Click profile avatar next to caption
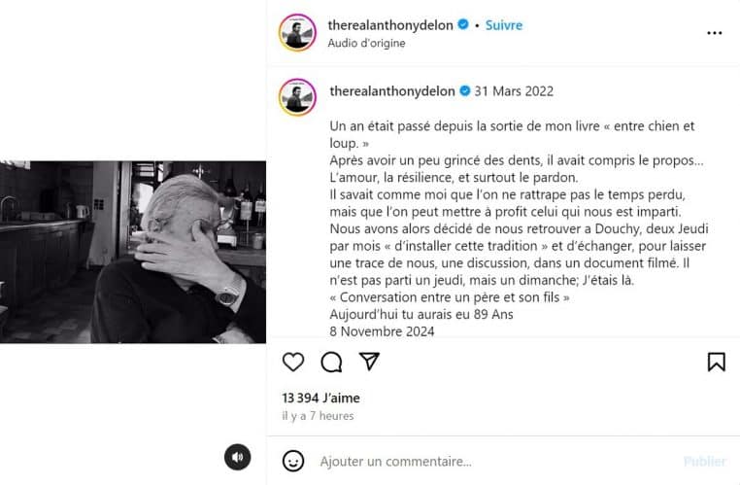The image size is (740, 485). point(297,97)
